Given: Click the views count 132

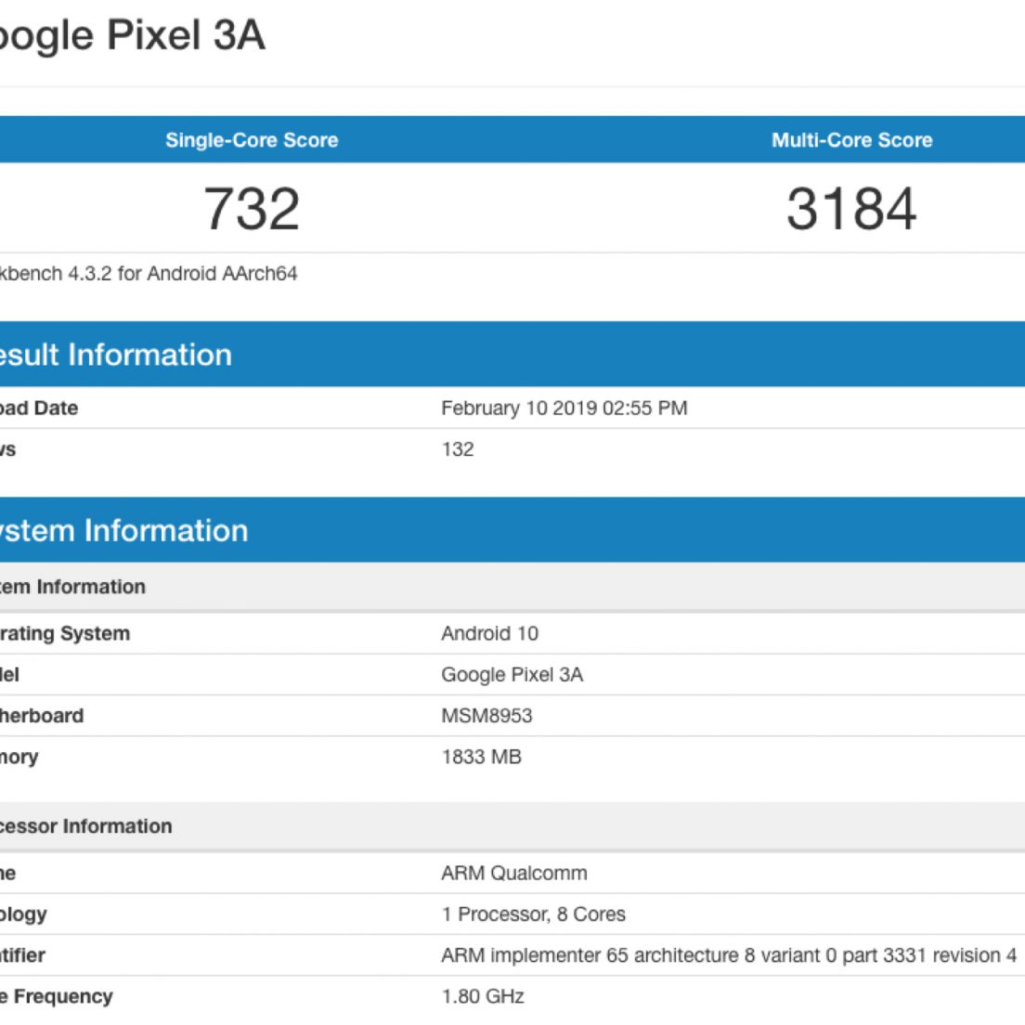Looking at the screenshot, I should 458,449.
